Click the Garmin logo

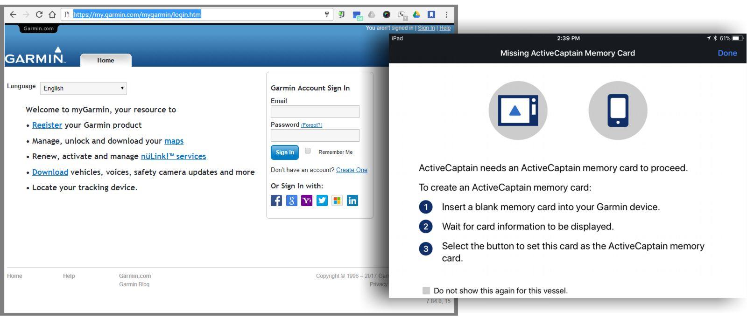pyautogui.click(x=35, y=55)
